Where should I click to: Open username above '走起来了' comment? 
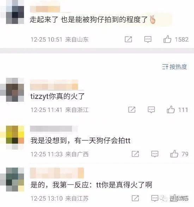tap(45, 9)
